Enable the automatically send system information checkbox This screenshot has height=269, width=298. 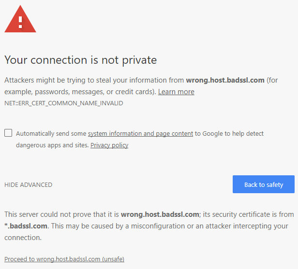[x=8, y=133]
